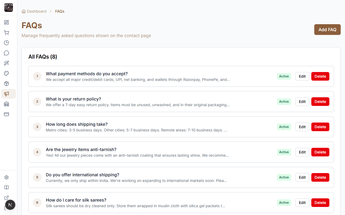Select the shopping cart orders icon
The width and height of the screenshot is (345, 215).
pos(6,33)
